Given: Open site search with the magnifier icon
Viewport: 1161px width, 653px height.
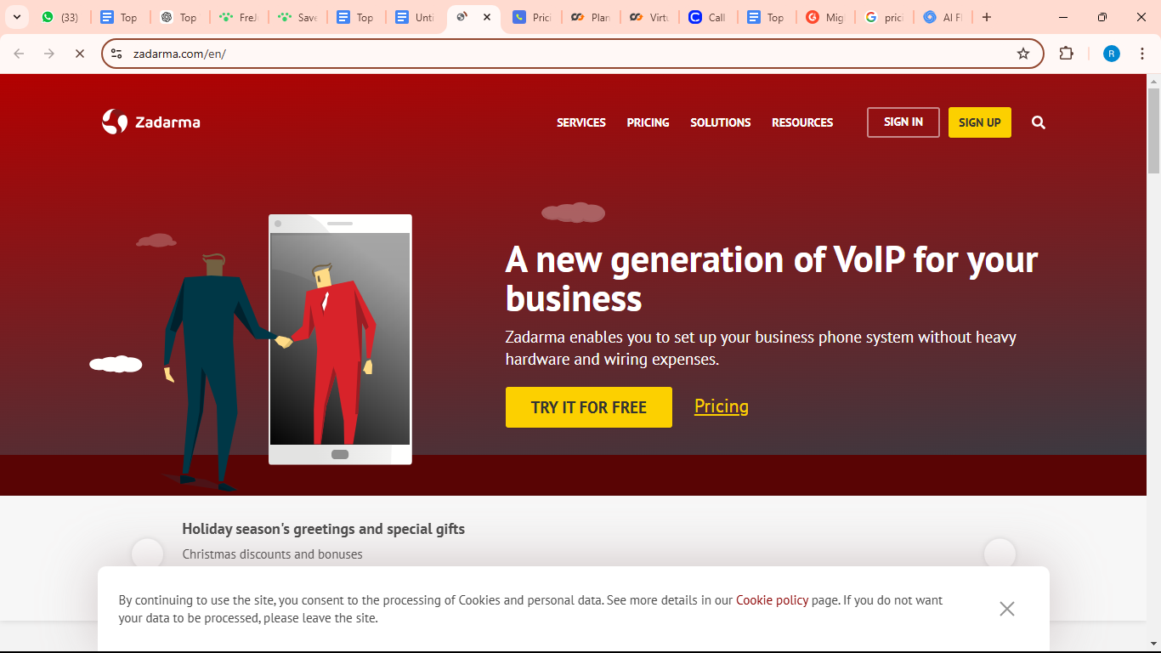Looking at the screenshot, I should point(1038,122).
